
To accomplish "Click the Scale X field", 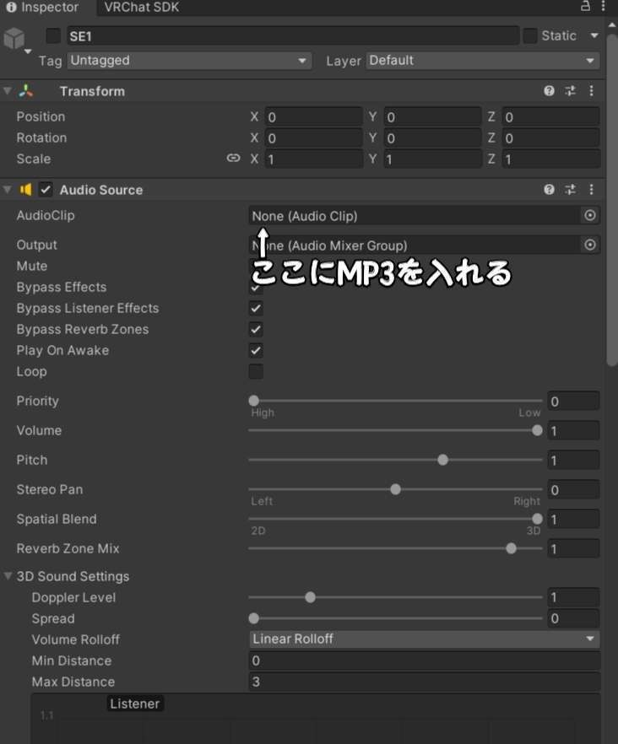I will (313, 159).
